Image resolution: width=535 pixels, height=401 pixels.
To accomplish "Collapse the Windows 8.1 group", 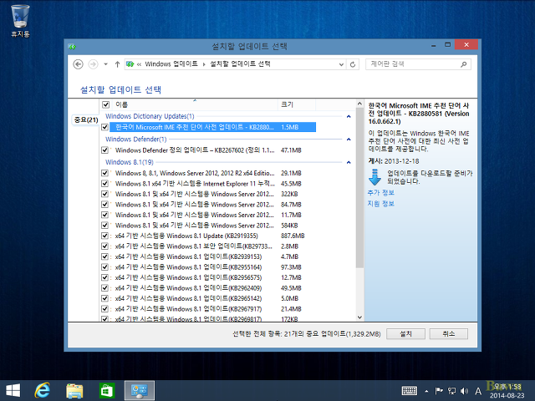I will click(349, 162).
